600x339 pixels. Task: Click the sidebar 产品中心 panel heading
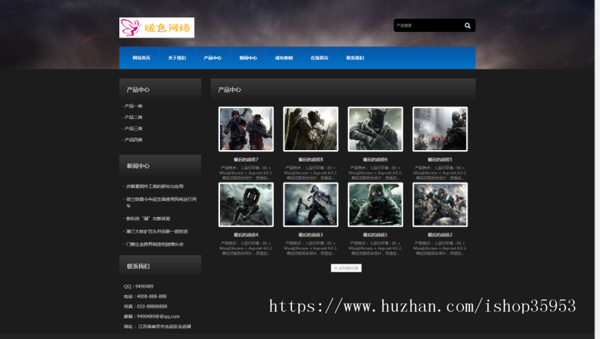point(138,89)
